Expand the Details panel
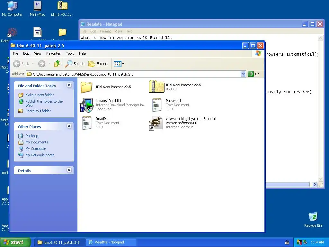 [69, 170]
